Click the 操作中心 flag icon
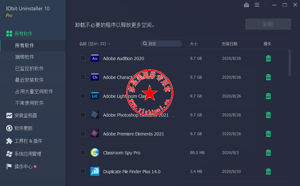Viewport: 300px width, 186px height. click(x=9, y=167)
